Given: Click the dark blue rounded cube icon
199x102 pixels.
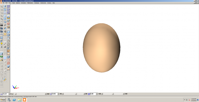Looking at the screenshot, I should coord(8,66).
